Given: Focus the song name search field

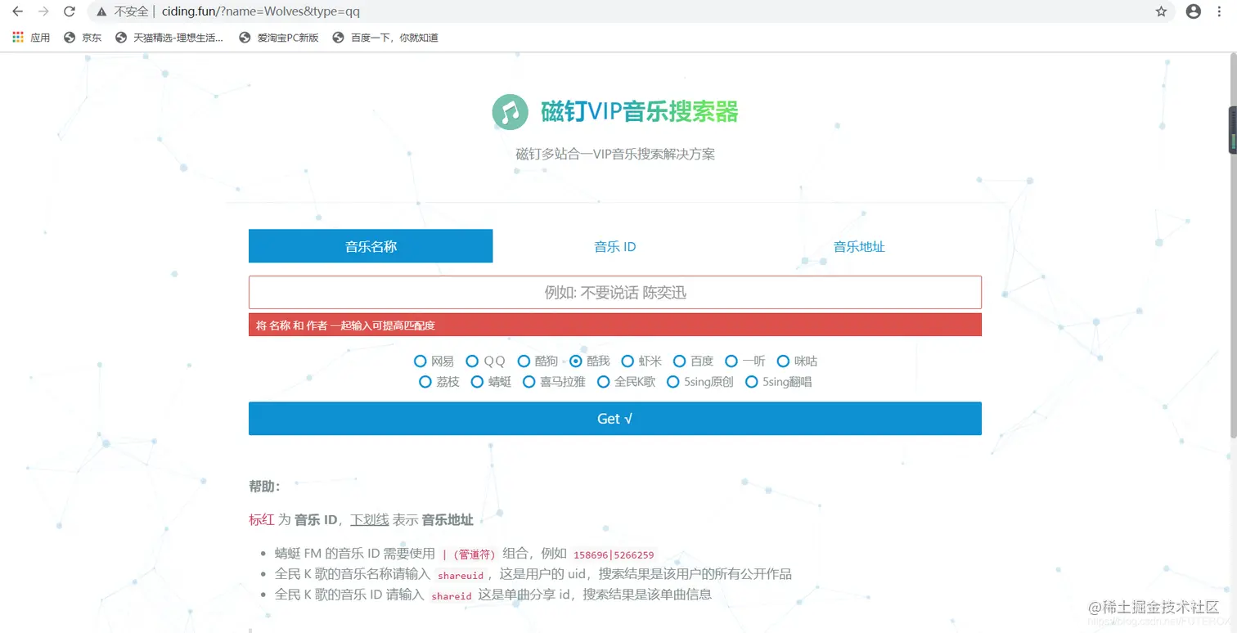Looking at the screenshot, I should point(615,292).
